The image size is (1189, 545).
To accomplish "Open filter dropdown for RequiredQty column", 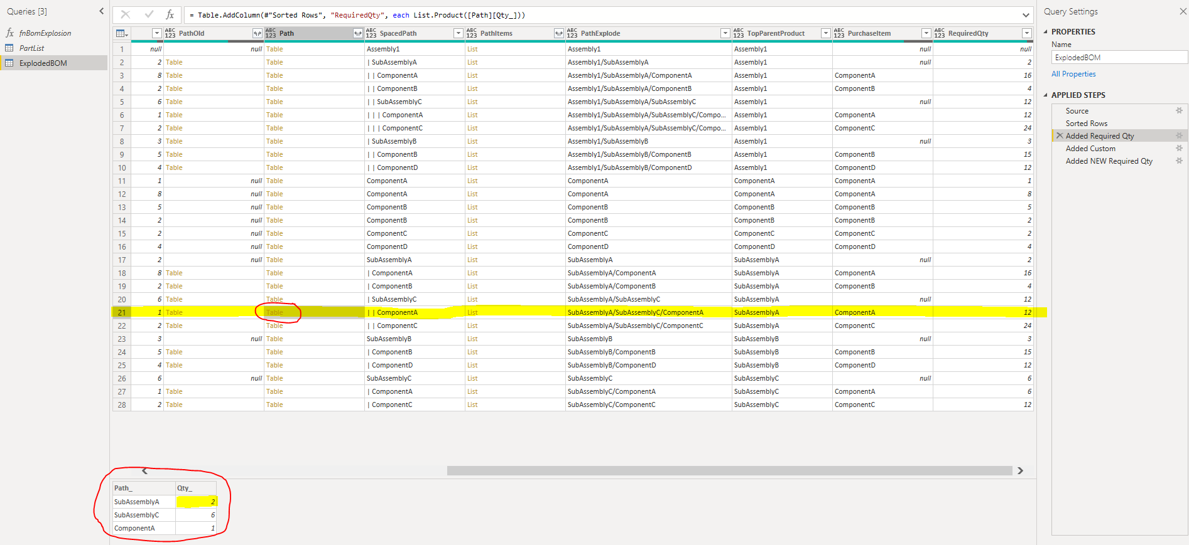I will point(1026,33).
